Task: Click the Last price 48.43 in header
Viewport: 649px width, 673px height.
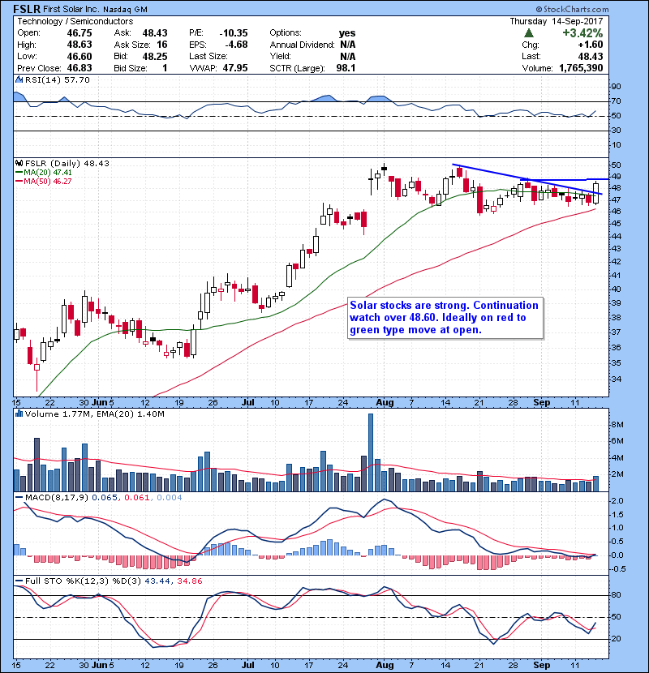Action: pos(590,56)
